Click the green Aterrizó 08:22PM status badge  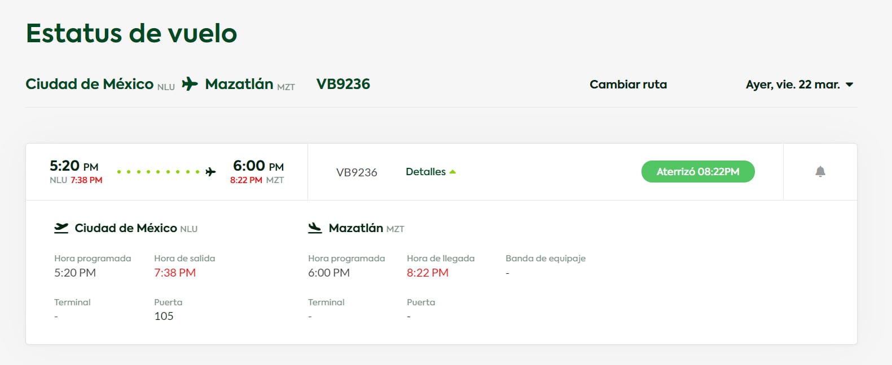tap(698, 172)
